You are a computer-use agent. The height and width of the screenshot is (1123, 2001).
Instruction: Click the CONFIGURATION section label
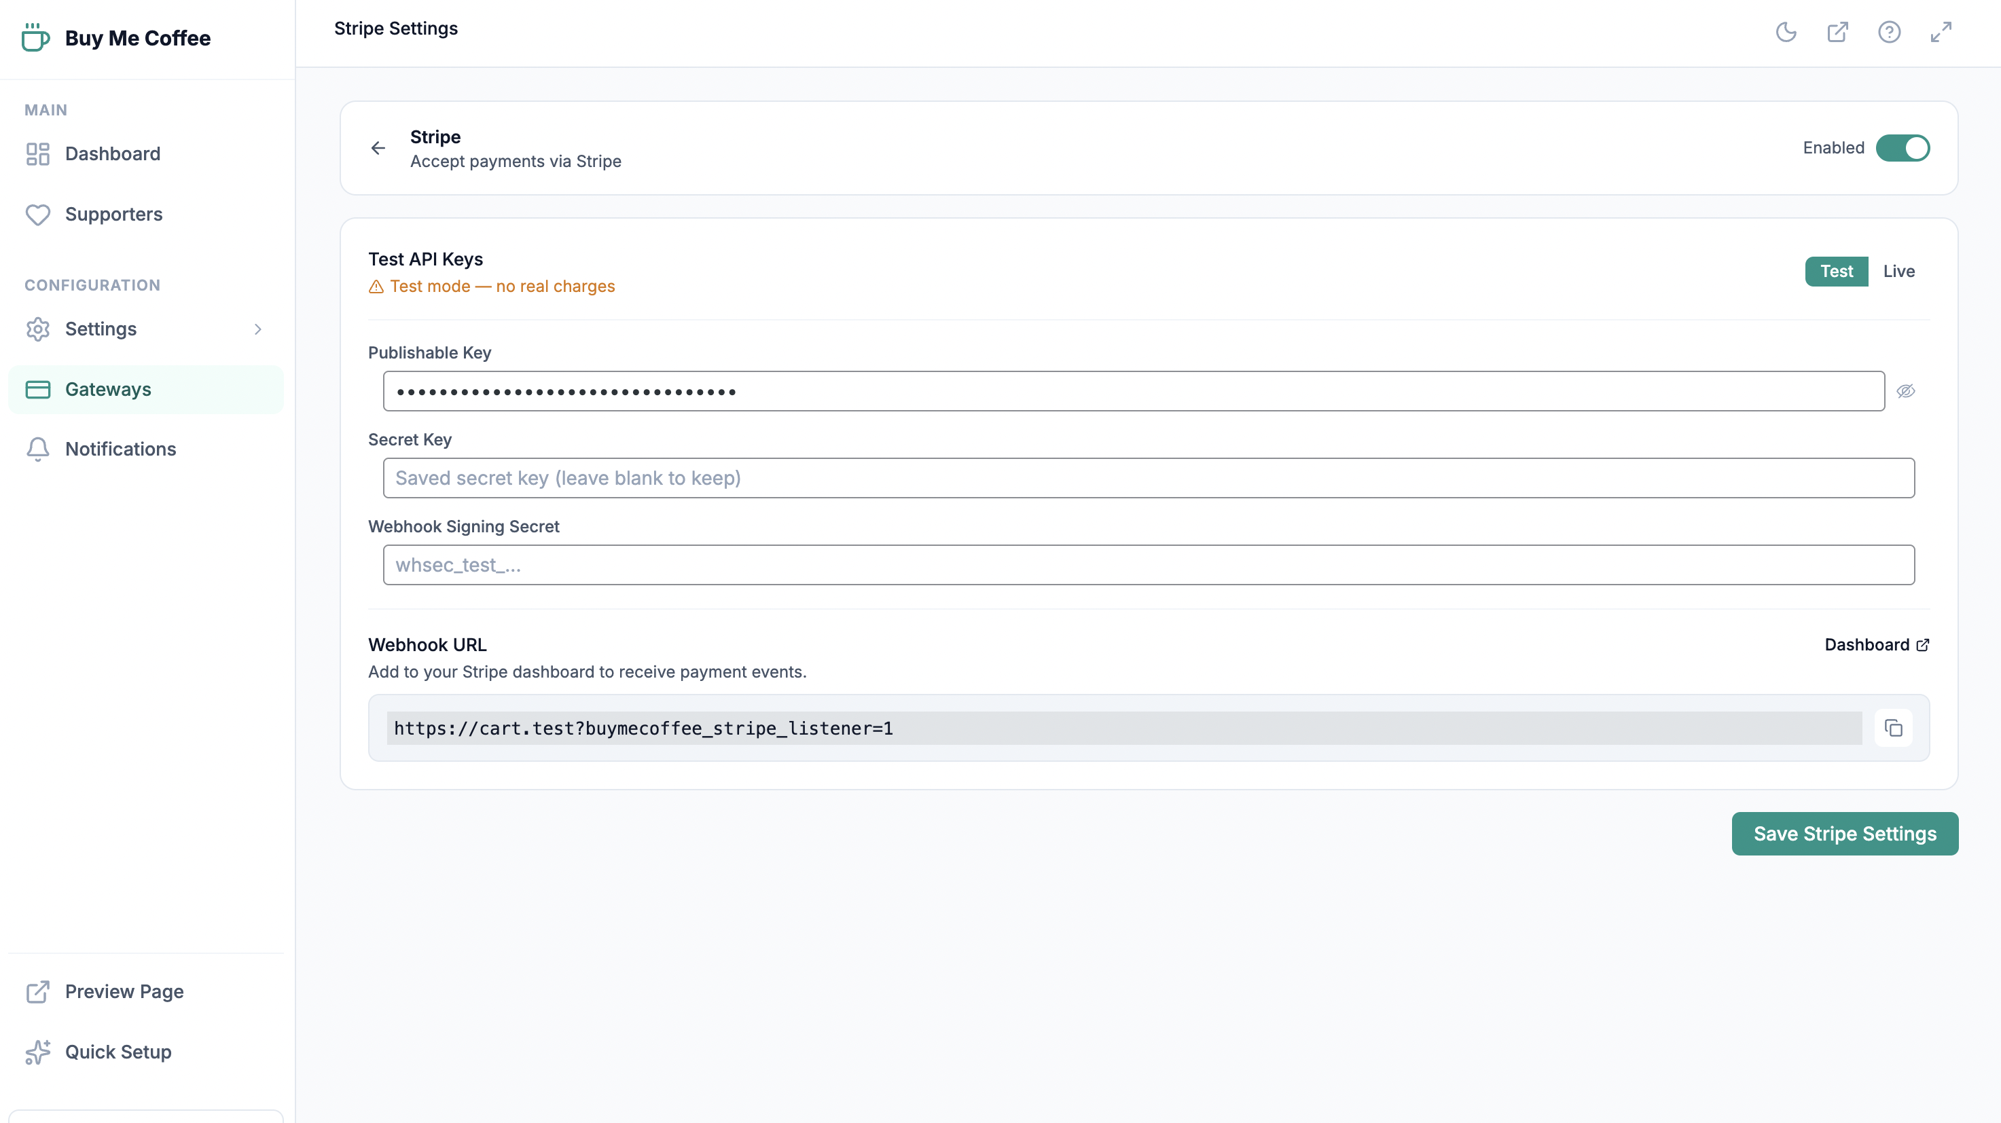(x=92, y=285)
